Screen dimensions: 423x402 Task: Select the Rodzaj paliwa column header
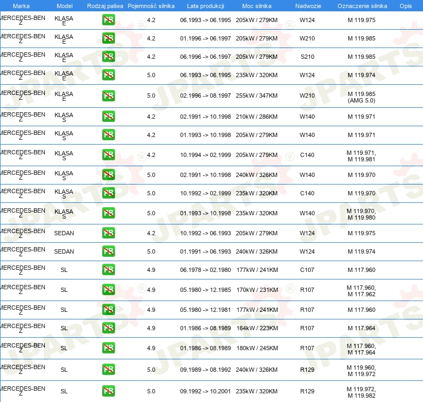pos(105,6)
